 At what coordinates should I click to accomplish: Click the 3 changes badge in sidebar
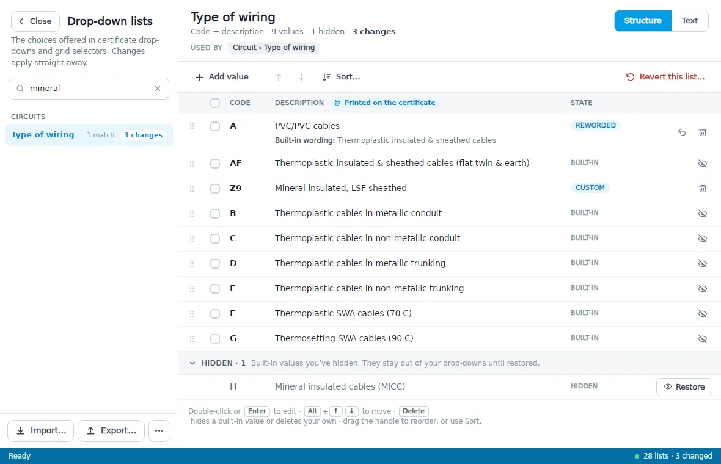point(144,135)
